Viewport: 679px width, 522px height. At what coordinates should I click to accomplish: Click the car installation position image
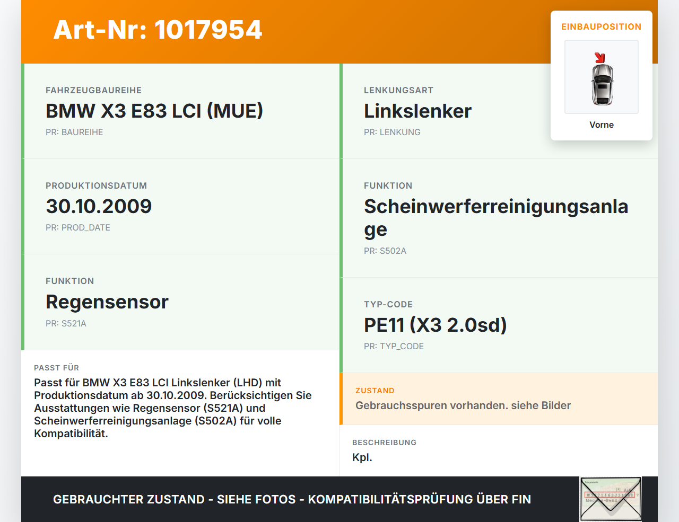click(602, 77)
